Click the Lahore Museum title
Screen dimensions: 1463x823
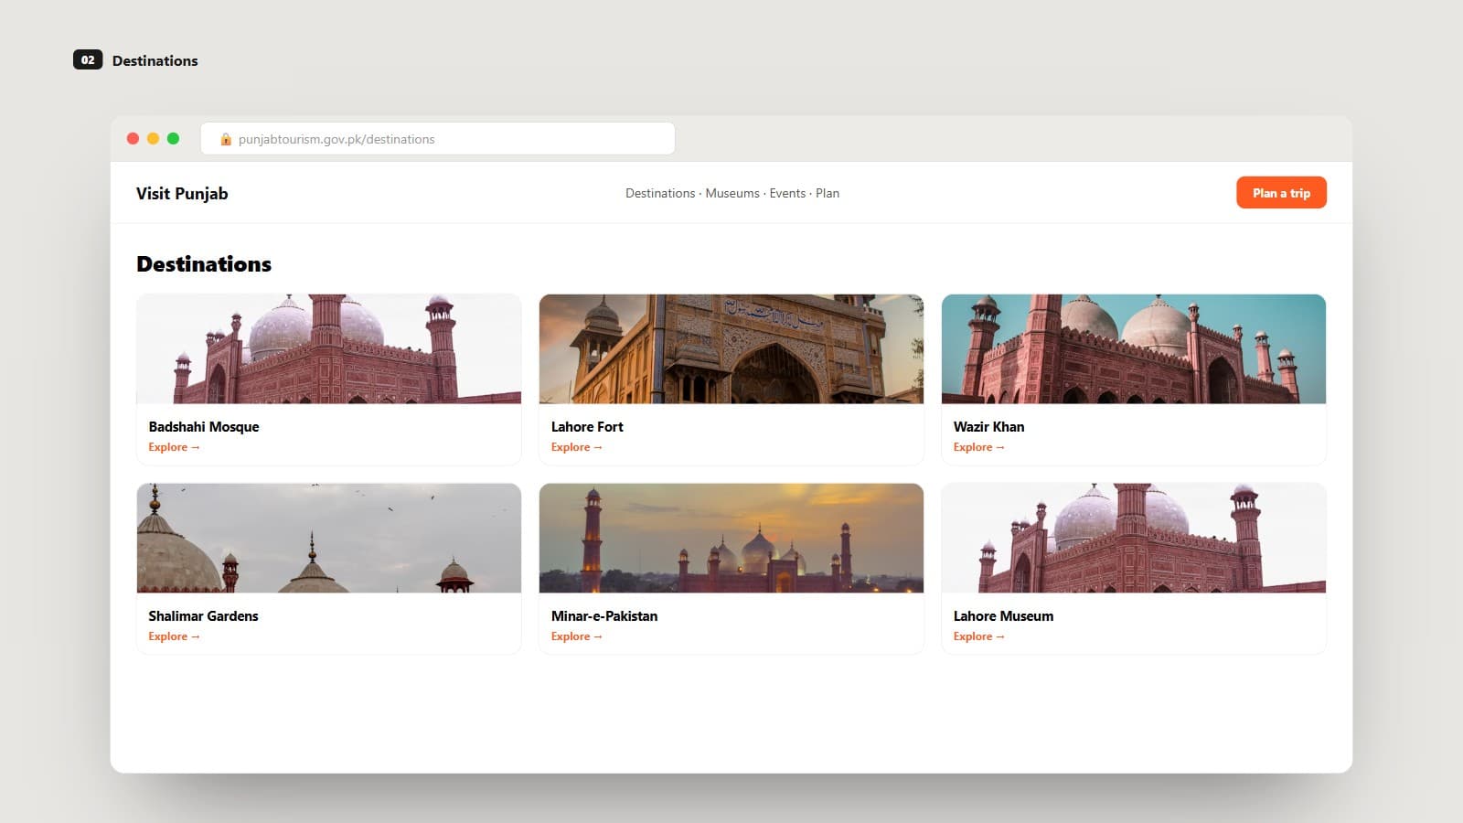pos(1003,616)
